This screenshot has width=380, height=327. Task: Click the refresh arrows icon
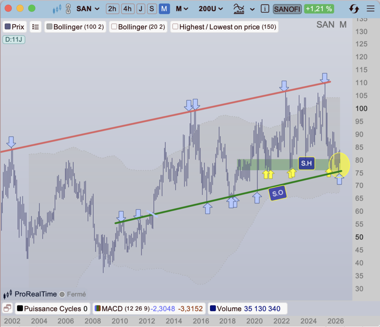pyautogui.click(x=354, y=9)
